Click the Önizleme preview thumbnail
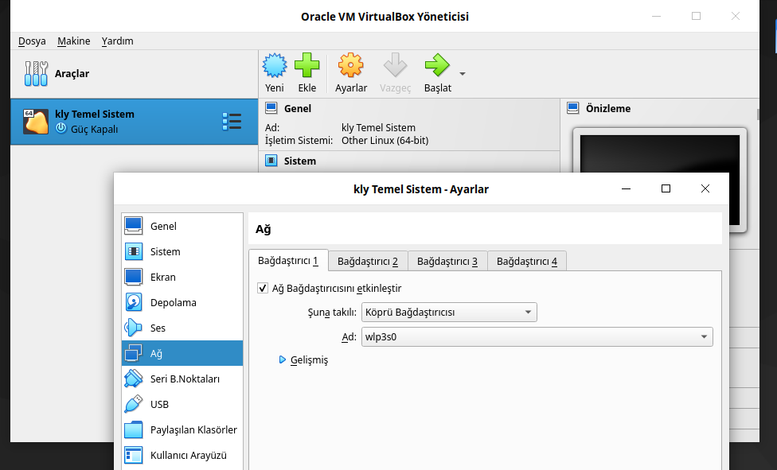This screenshot has height=470, width=777. pos(659,179)
